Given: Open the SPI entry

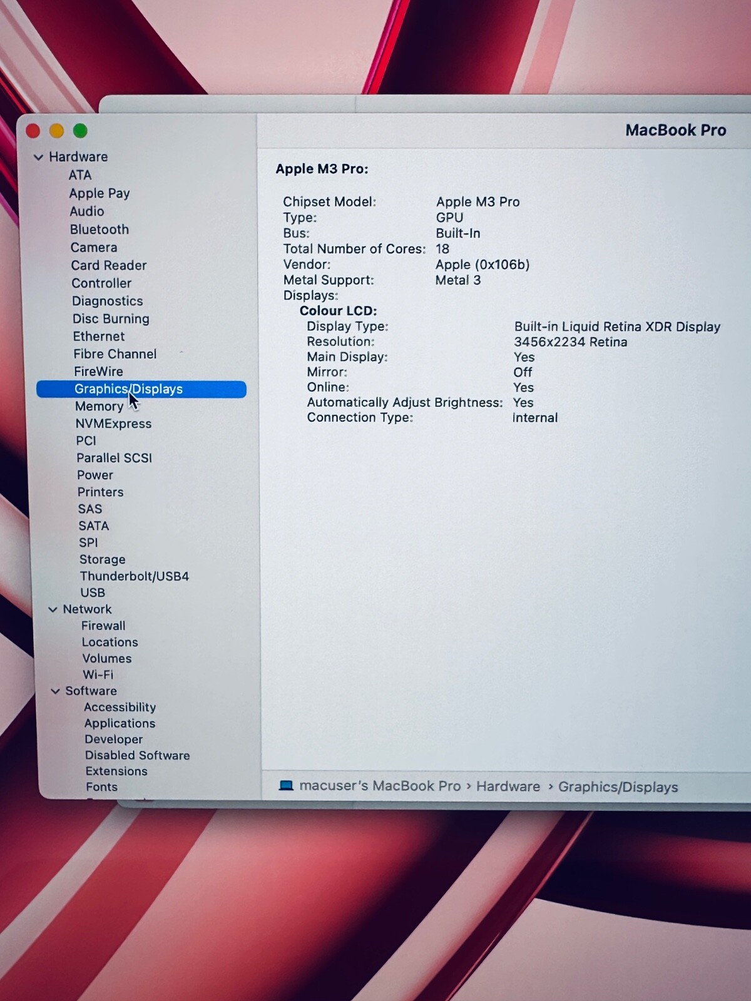Looking at the screenshot, I should click(x=88, y=543).
